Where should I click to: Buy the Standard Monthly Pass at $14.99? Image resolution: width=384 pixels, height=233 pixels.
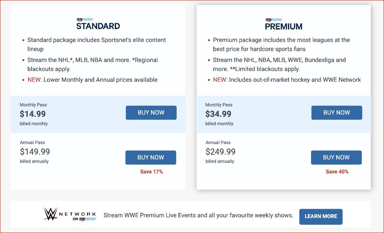click(151, 112)
